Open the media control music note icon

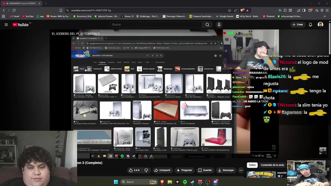click(299, 10)
